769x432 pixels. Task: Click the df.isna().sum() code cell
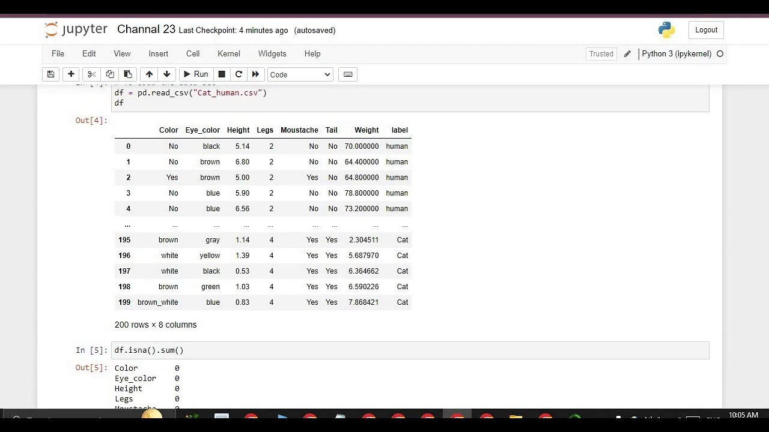(x=410, y=350)
